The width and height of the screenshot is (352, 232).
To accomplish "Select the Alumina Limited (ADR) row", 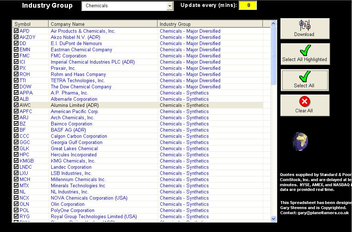I will tap(75, 105).
